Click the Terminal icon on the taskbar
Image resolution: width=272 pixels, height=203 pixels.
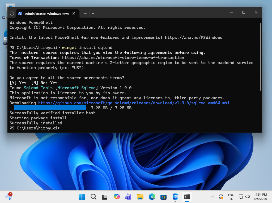click(x=187, y=197)
